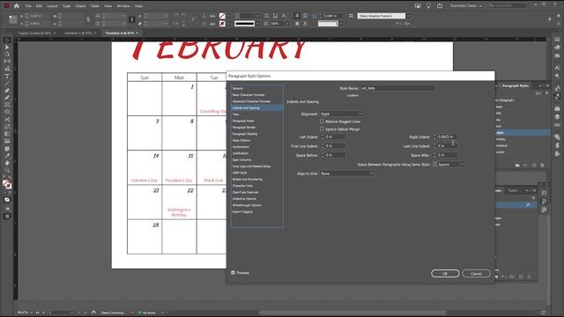Click OK in Paragraph Style Options
This screenshot has height=317, width=564.
pos(445,274)
